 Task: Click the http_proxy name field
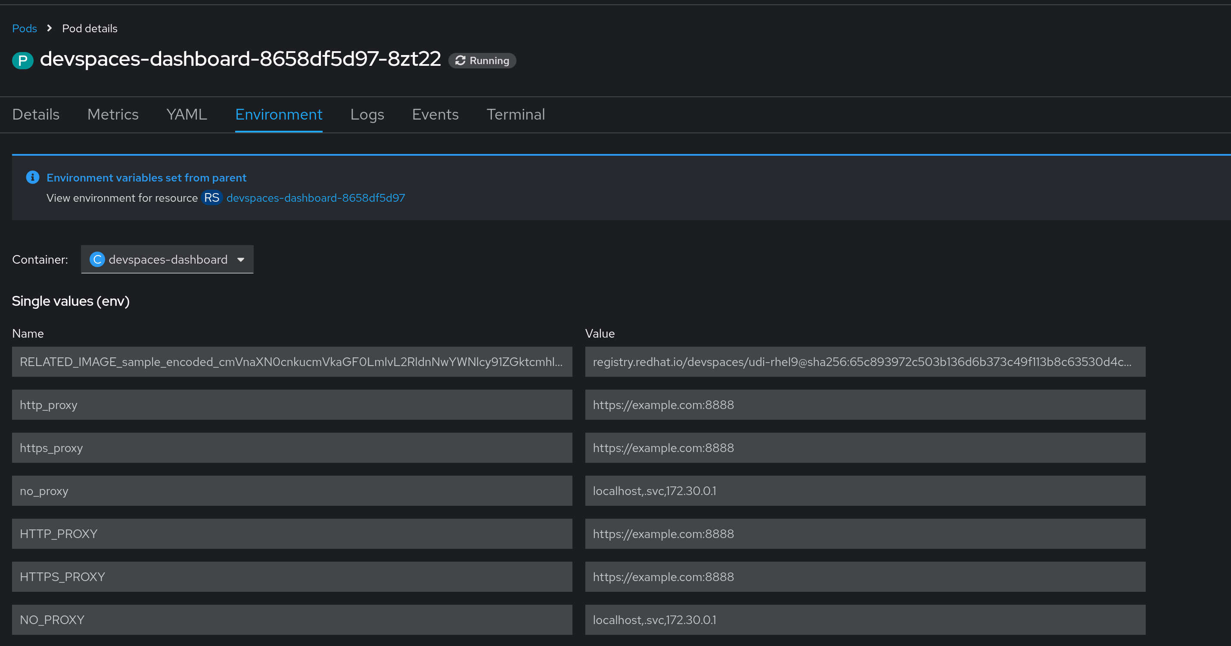coord(292,405)
